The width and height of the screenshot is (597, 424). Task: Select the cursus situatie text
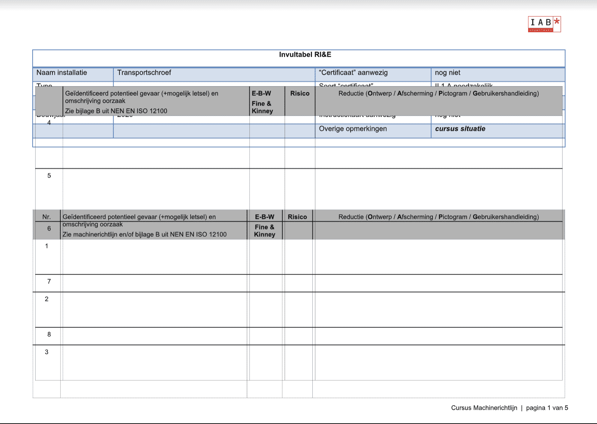(x=460, y=129)
